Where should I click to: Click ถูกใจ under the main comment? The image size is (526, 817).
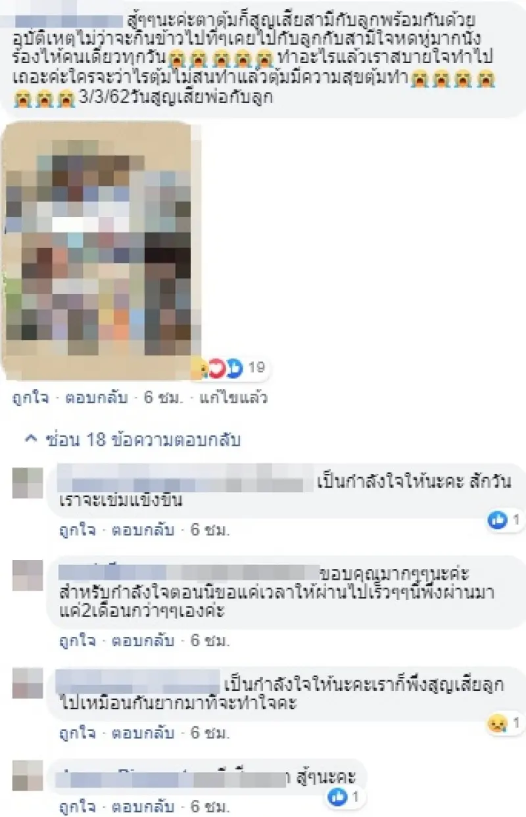click(x=30, y=398)
